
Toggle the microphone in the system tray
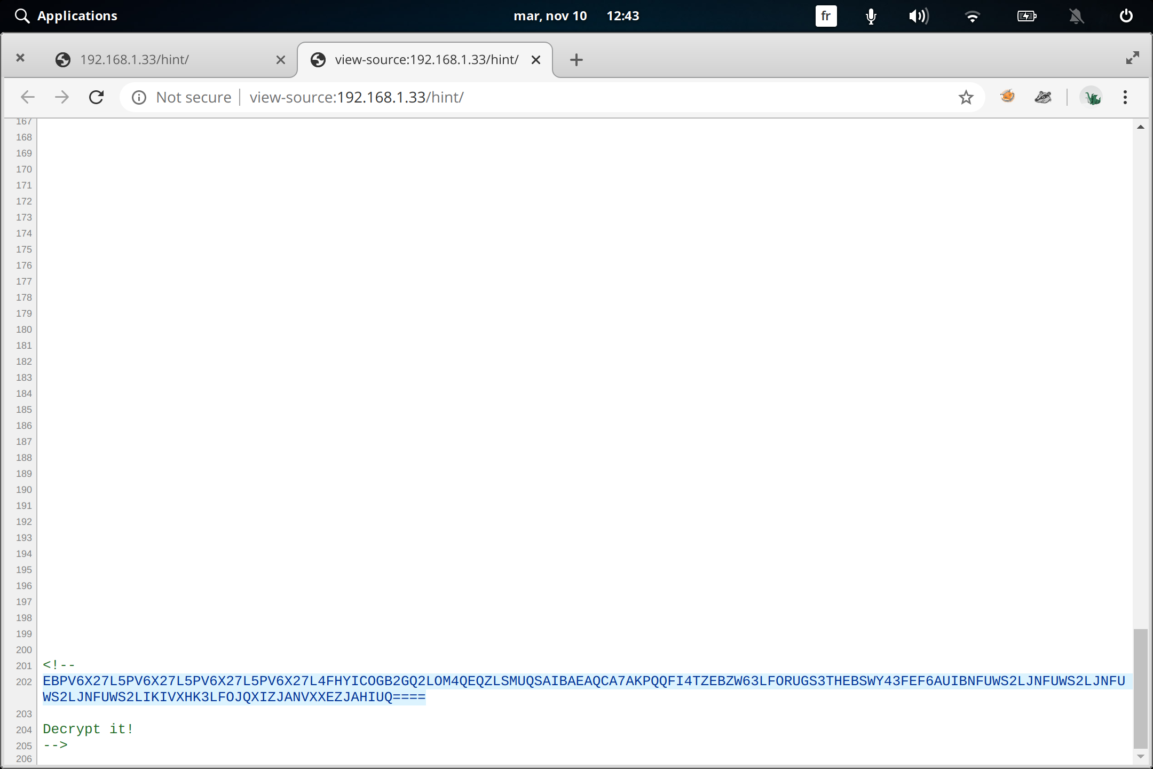point(870,15)
